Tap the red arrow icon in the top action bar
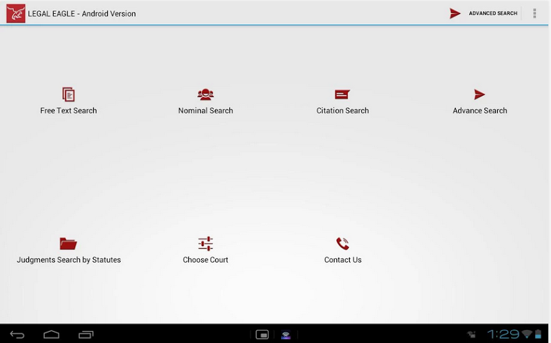The height and width of the screenshot is (343, 551). 455,13
